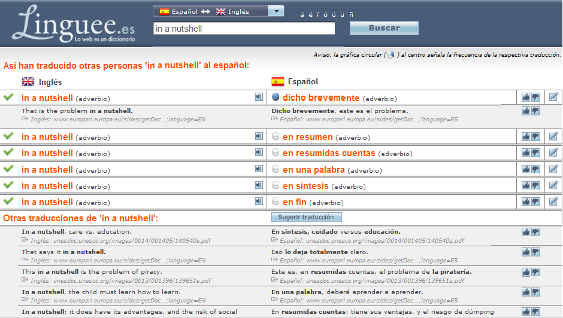Insert special character é
This screenshot has width=563, height=318.
coord(310,15)
